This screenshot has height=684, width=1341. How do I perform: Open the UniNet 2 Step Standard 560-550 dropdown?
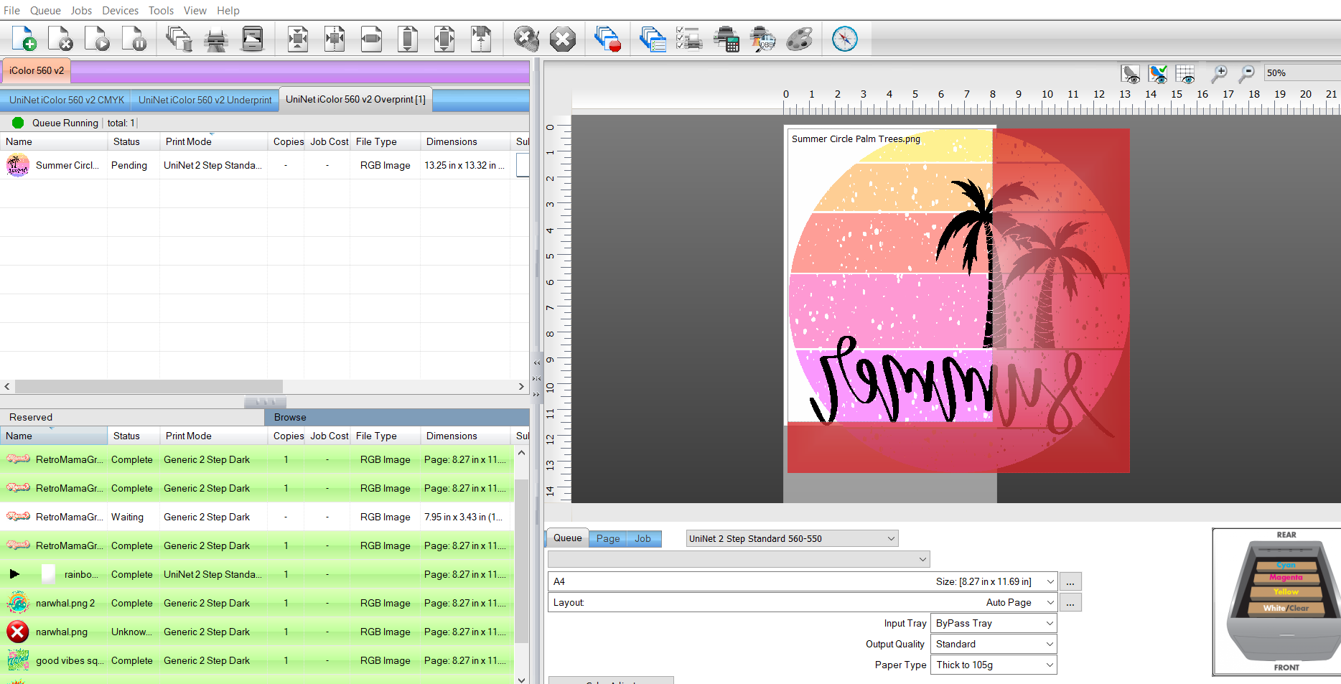(x=890, y=538)
